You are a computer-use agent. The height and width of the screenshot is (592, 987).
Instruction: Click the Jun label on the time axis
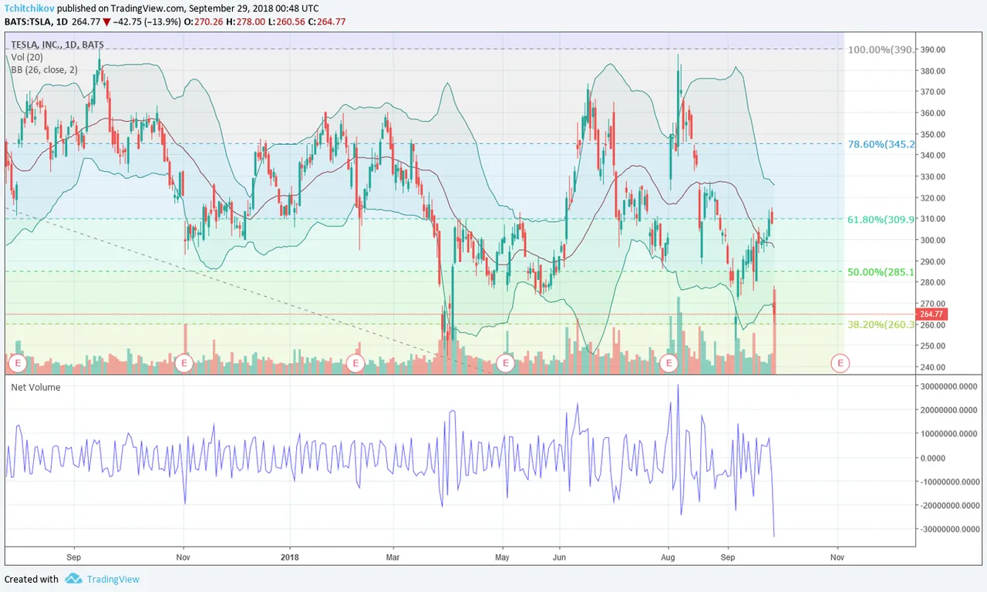tap(560, 557)
